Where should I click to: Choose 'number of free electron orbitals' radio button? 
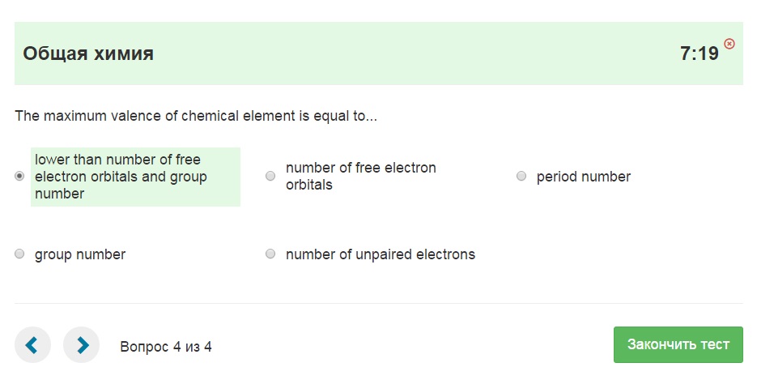270,177
